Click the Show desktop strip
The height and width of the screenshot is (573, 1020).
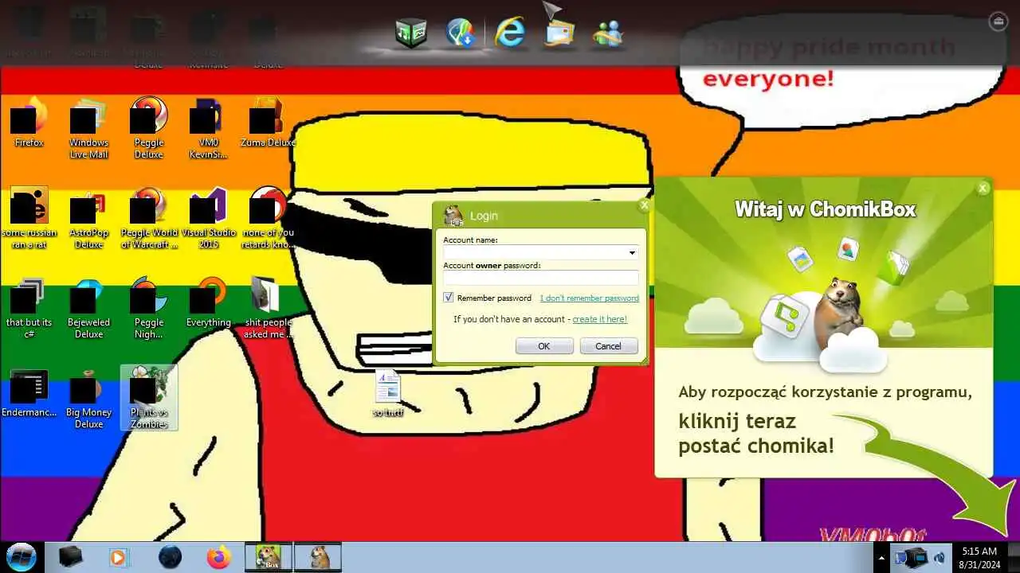pyautogui.click(x=1014, y=557)
